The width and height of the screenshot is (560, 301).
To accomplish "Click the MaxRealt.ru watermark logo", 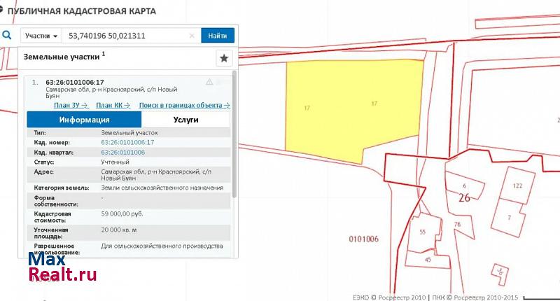I will (x=62, y=267).
